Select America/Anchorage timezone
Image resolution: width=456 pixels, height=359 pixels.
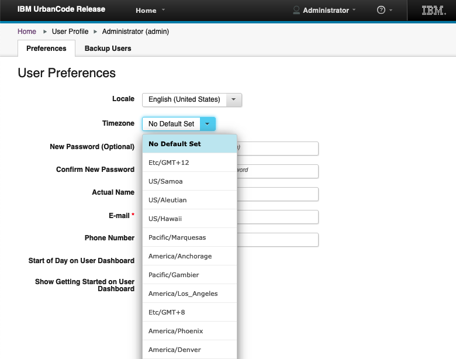point(189,256)
